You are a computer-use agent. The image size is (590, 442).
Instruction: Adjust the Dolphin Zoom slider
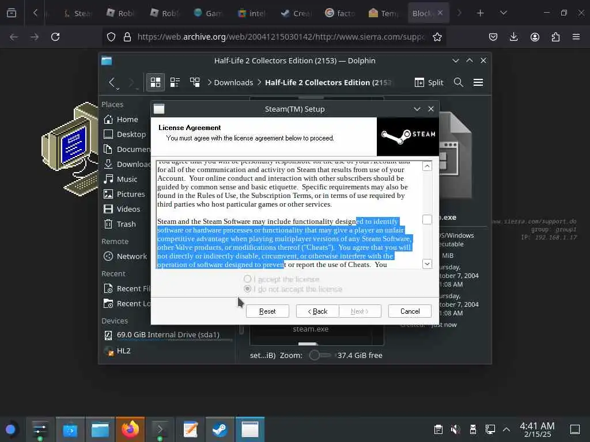coord(320,355)
